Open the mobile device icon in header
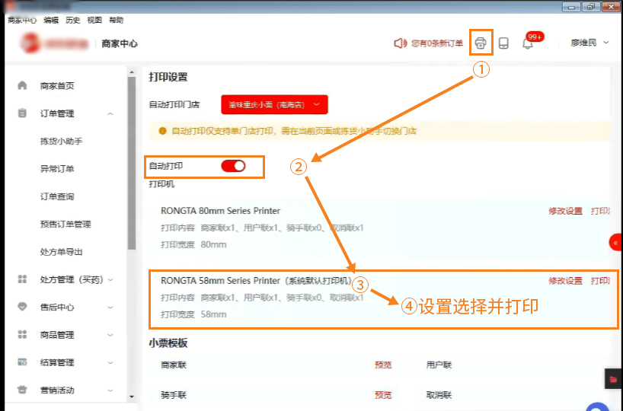Image resolution: width=623 pixels, height=411 pixels. pos(503,43)
